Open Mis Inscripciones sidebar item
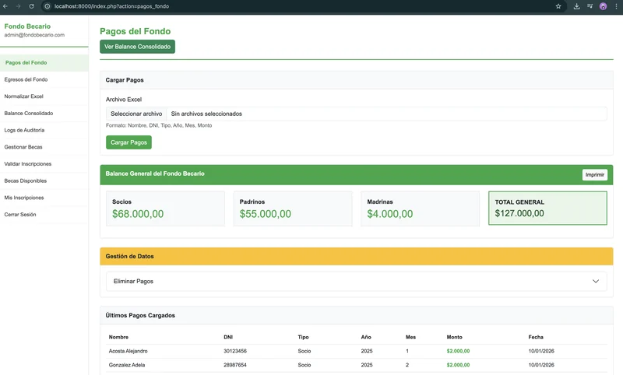The height and width of the screenshot is (375, 623). (44, 198)
